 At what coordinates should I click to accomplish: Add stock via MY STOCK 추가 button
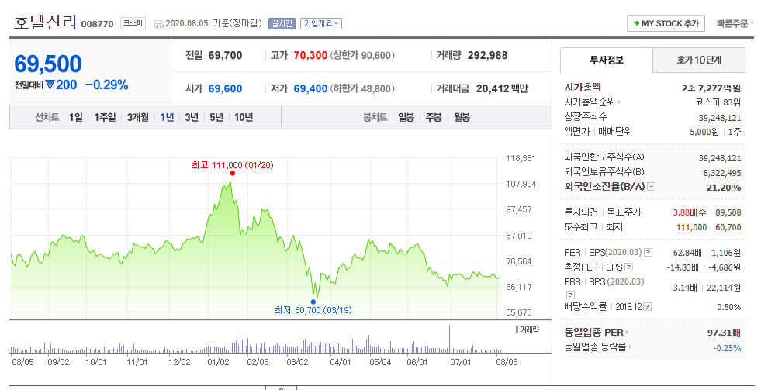click(x=666, y=23)
